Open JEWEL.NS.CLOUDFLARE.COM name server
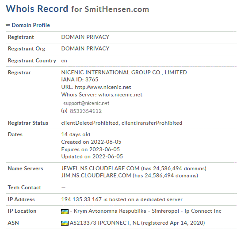 100,169
